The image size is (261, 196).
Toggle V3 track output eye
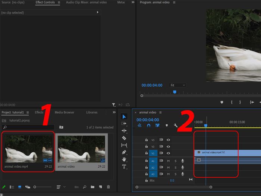point(168,140)
